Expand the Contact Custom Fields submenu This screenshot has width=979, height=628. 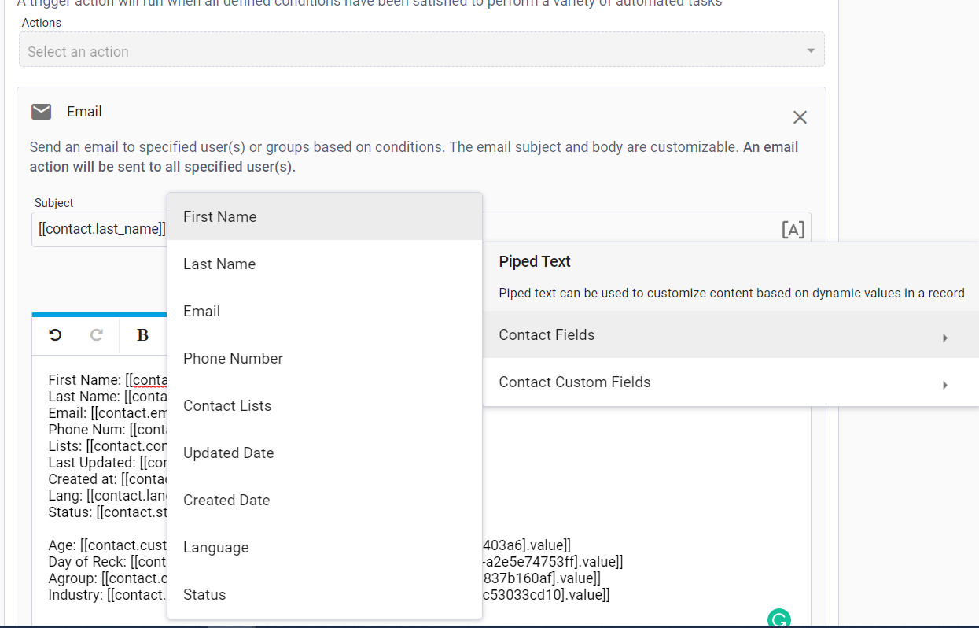(x=731, y=382)
